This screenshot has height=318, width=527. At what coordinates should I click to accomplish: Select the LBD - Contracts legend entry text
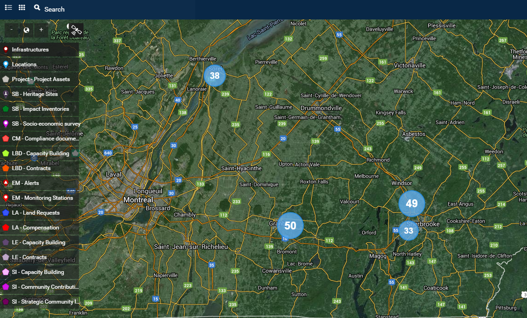coord(31,168)
